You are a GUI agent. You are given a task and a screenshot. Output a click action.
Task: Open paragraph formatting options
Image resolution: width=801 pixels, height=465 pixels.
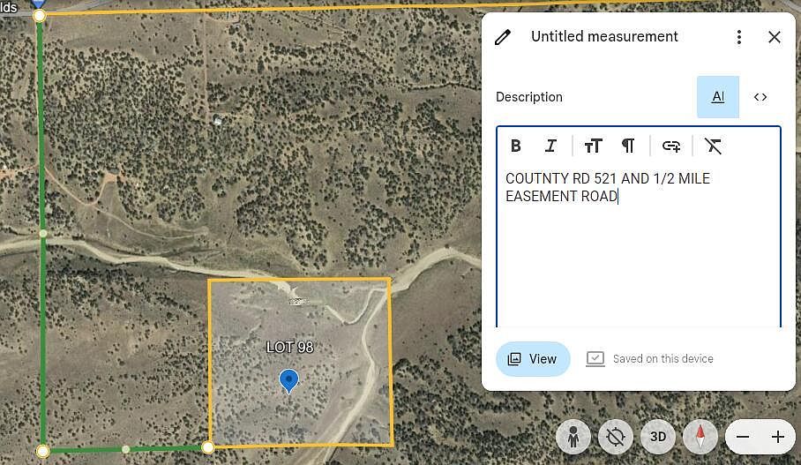(x=628, y=146)
